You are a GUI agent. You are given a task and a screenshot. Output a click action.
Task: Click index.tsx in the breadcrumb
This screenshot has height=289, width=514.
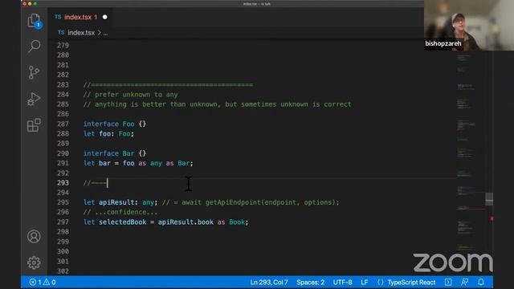(81, 33)
